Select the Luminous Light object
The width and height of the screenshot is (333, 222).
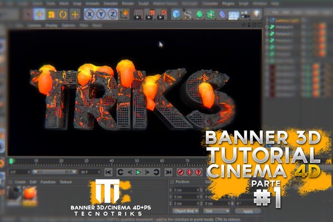pyautogui.click(x=287, y=20)
